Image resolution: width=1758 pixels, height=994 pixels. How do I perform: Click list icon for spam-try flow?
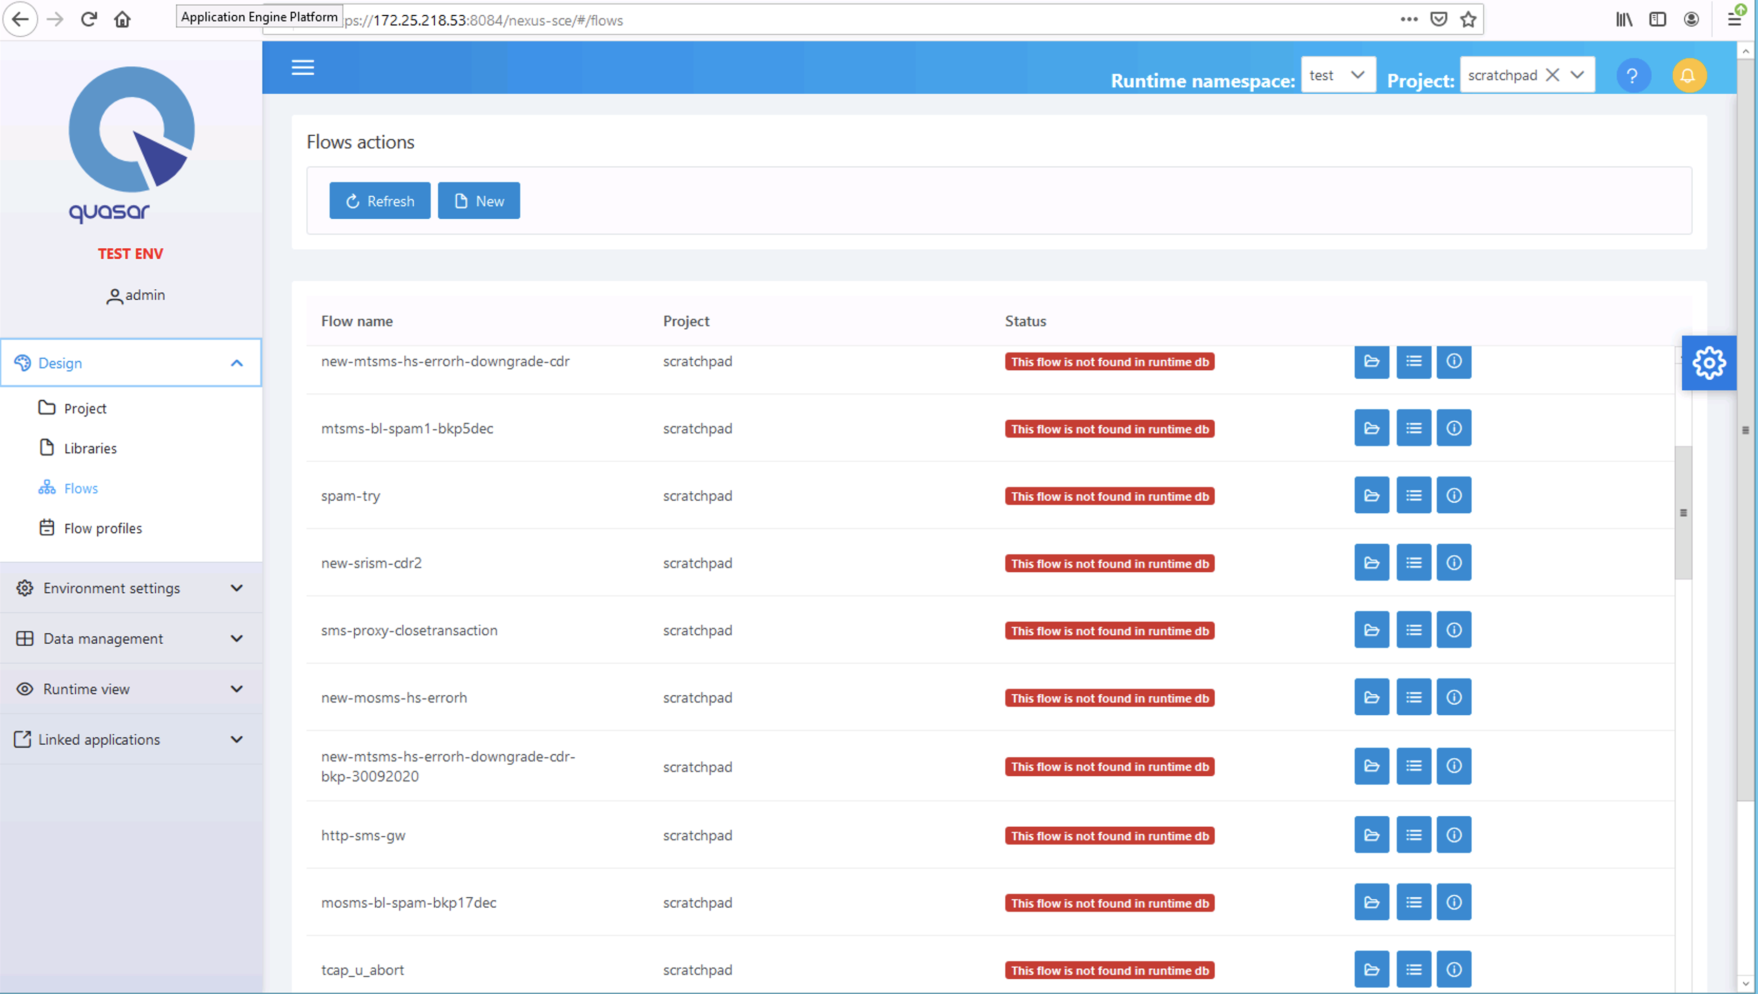[1413, 495]
